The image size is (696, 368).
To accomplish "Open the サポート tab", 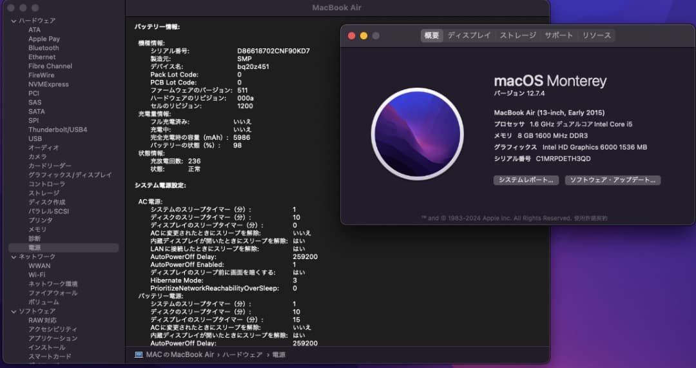I will [559, 35].
